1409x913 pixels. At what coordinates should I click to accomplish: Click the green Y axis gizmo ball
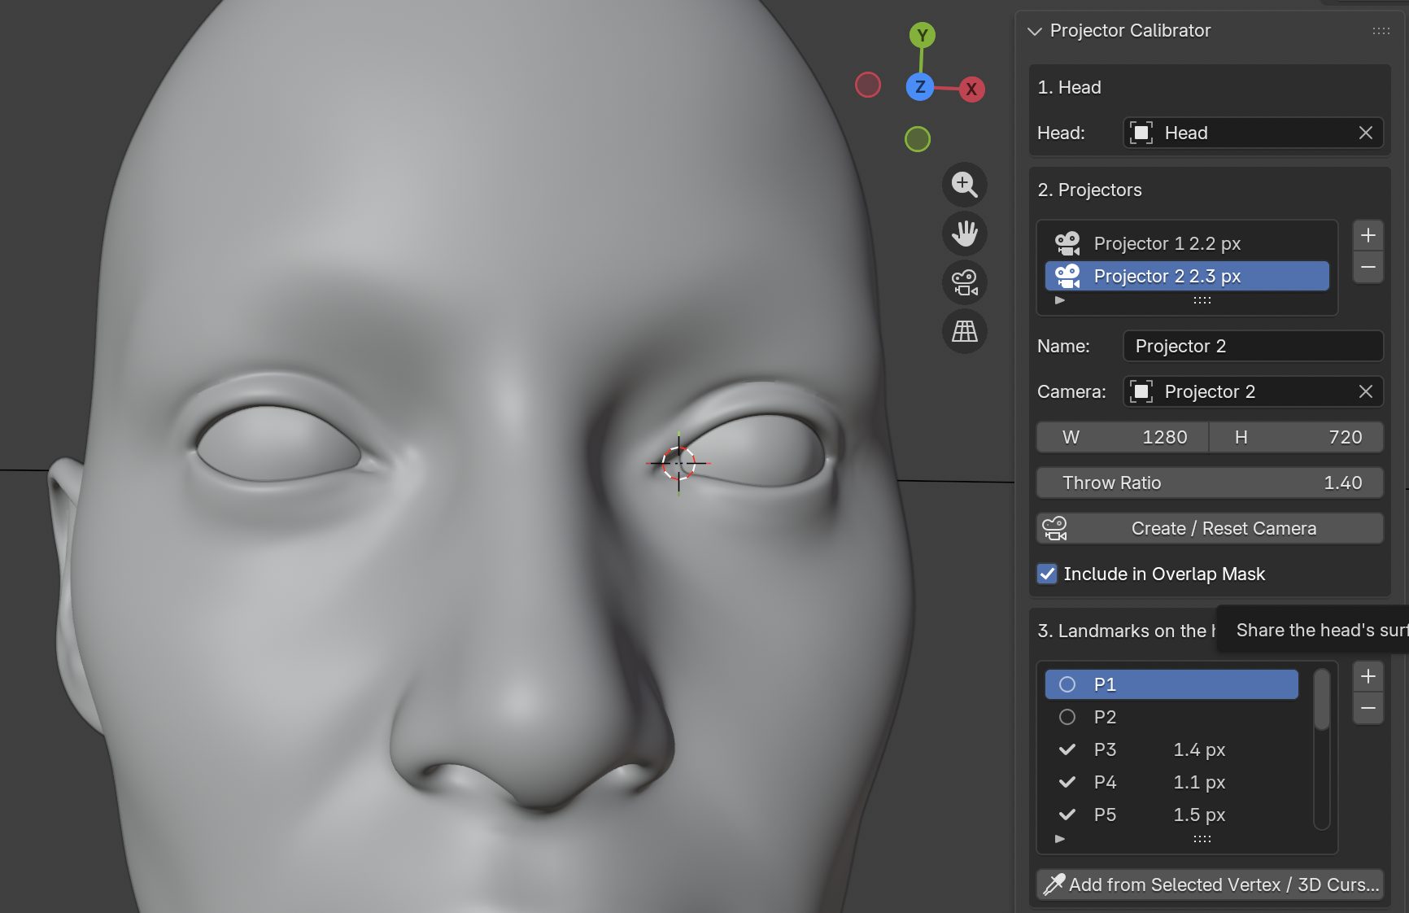922,35
